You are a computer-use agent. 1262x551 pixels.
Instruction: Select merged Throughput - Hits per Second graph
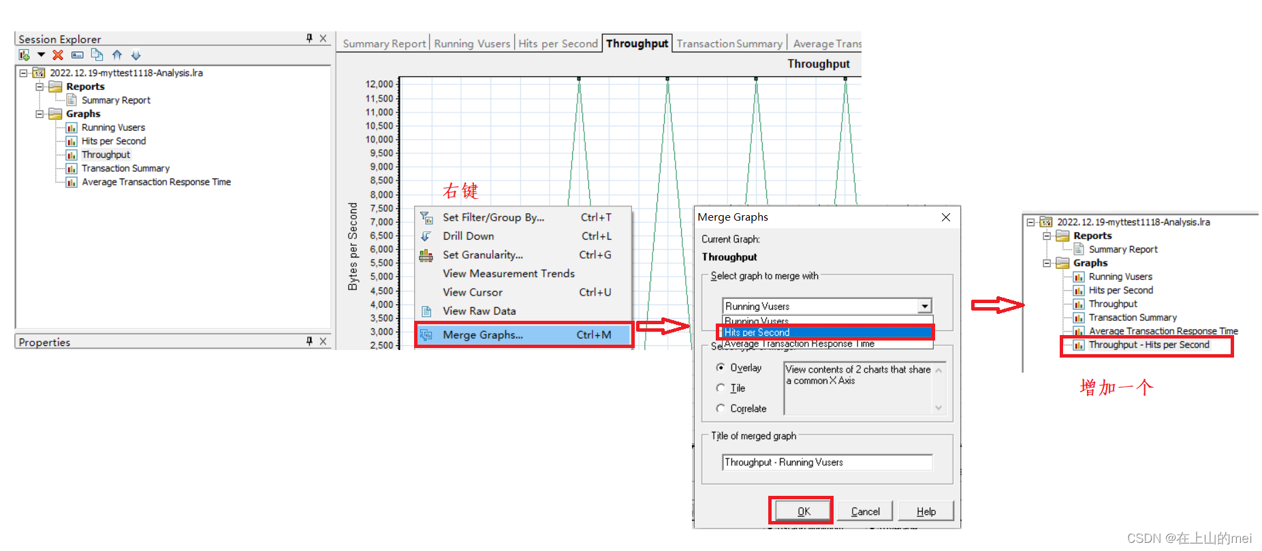(1149, 345)
